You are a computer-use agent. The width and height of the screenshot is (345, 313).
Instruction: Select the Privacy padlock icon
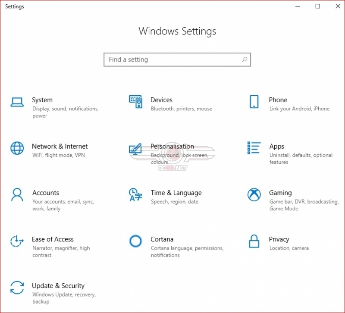[x=254, y=241]
